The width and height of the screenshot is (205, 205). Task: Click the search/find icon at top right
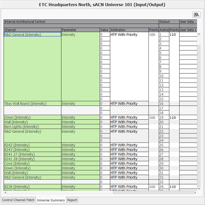(x=196, y=15)
